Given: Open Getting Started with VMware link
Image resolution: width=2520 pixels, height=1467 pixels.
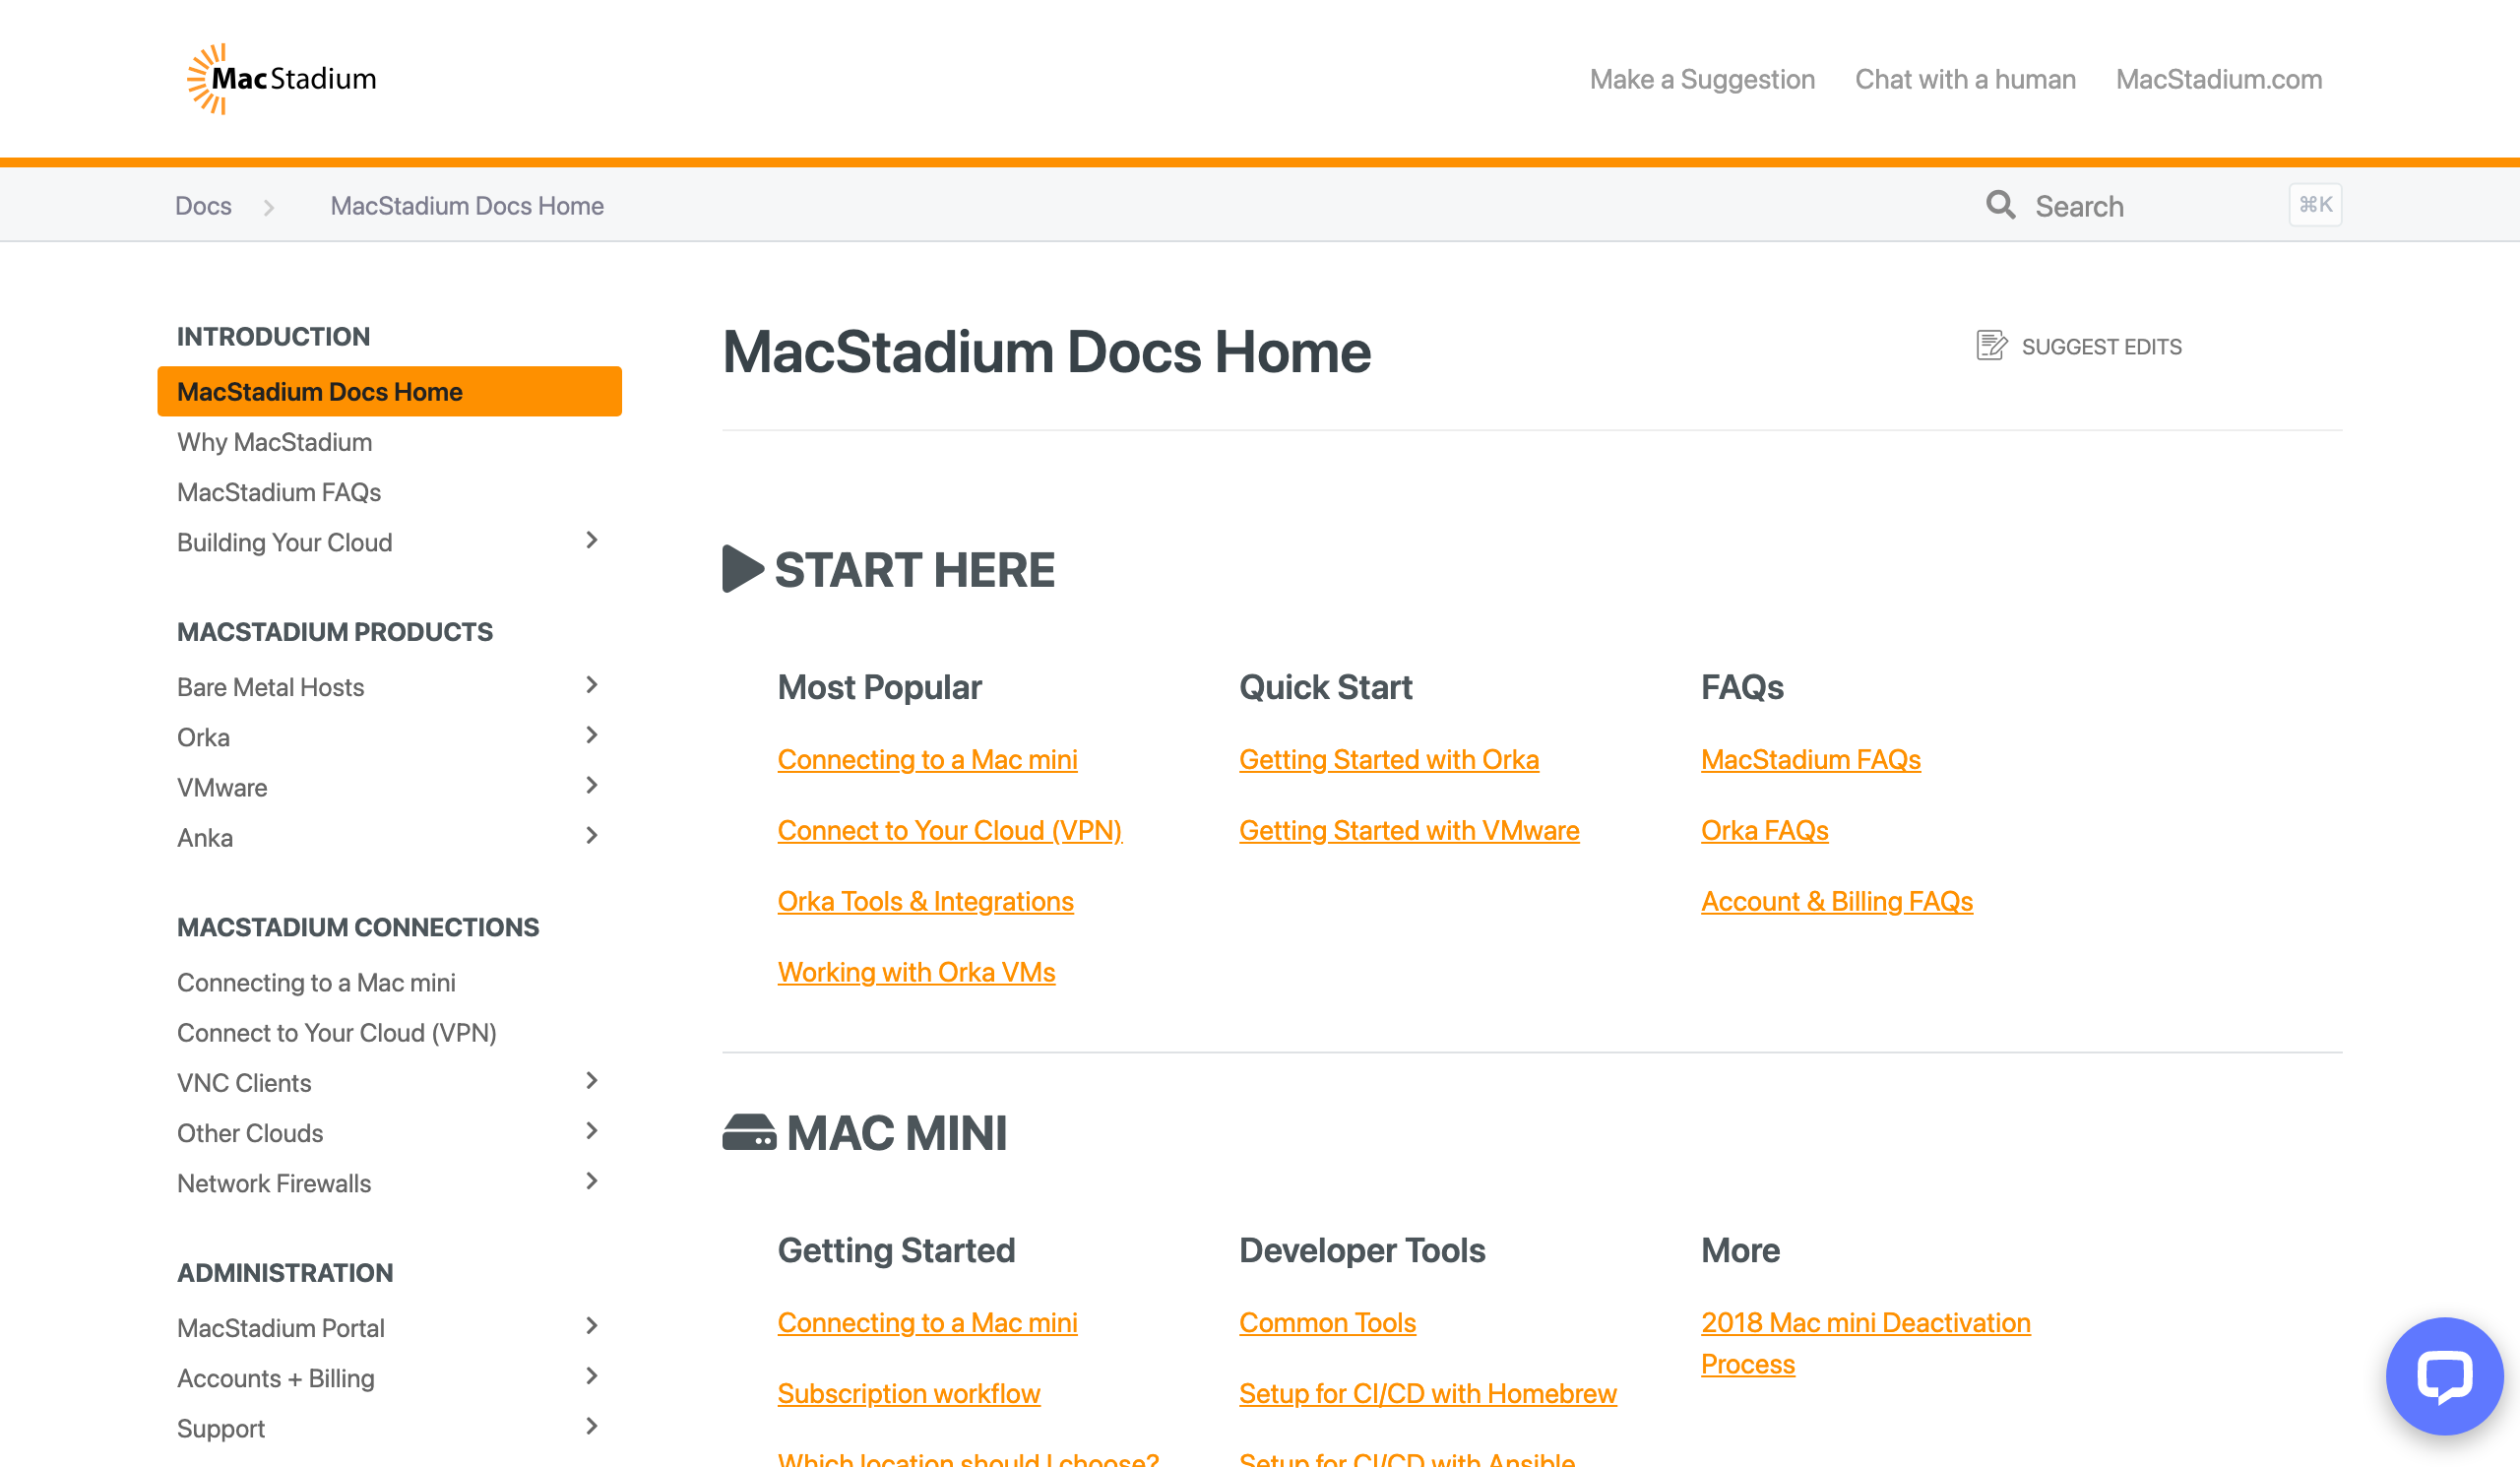Looking at the screenshot, I should point(1409,831).
